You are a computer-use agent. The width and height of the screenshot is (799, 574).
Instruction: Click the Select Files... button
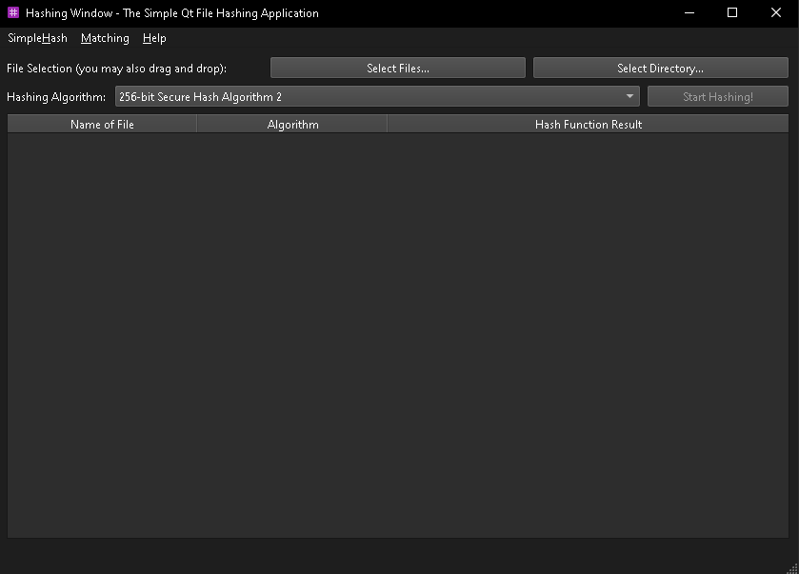point(397,69)
